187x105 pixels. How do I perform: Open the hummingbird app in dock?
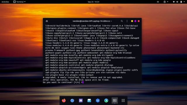coord(106,100)
